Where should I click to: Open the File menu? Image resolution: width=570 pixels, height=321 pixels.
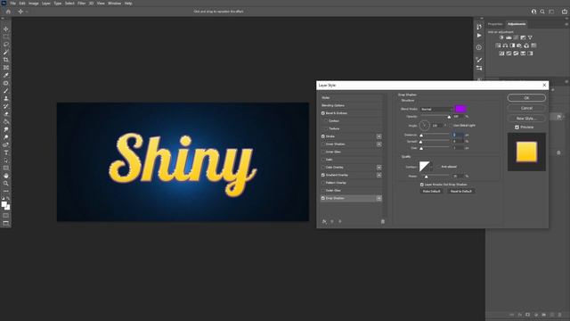point(12,4)
